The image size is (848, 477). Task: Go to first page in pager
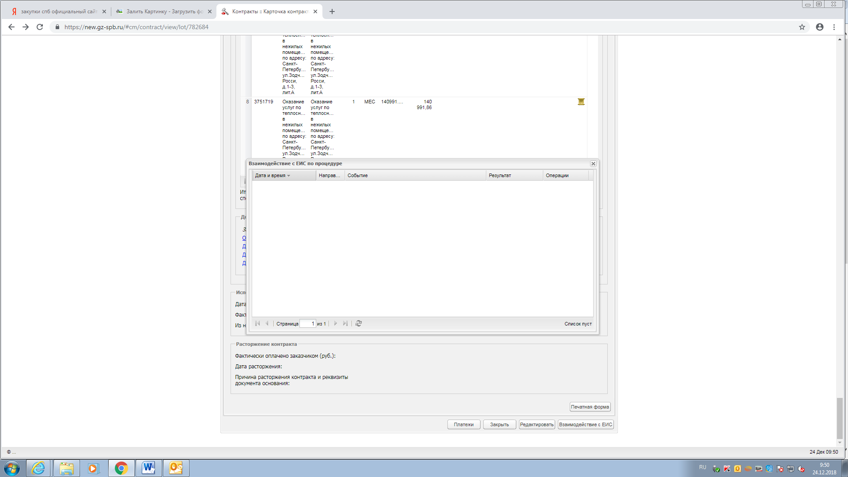[257, 323]
